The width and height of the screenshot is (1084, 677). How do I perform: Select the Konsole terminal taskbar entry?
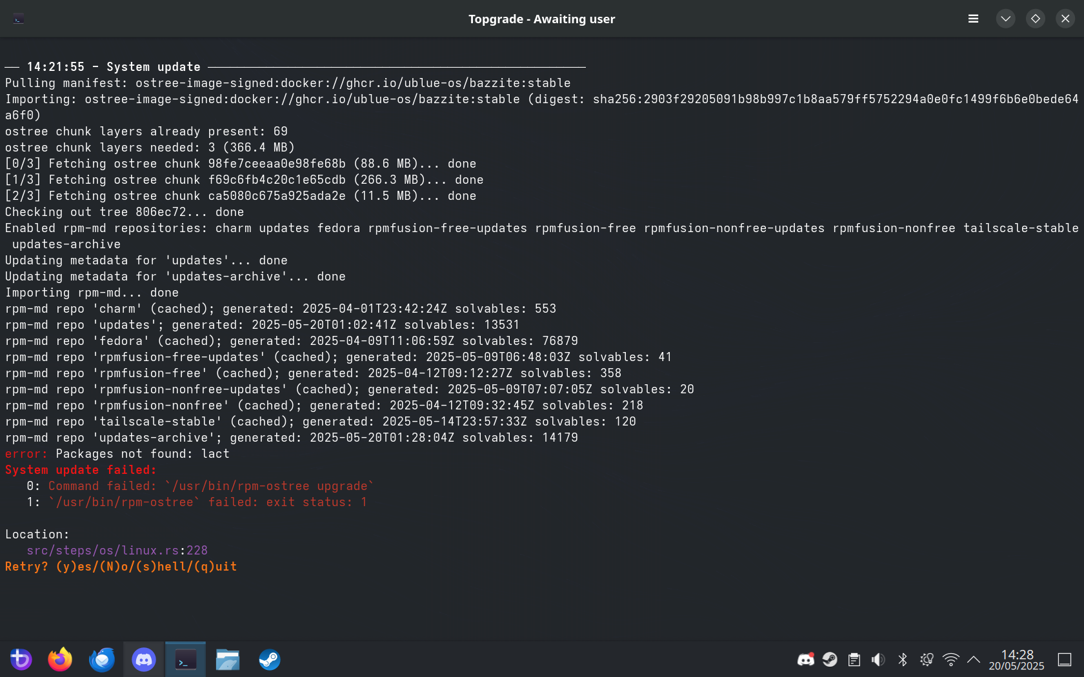[x=186, y=660]
